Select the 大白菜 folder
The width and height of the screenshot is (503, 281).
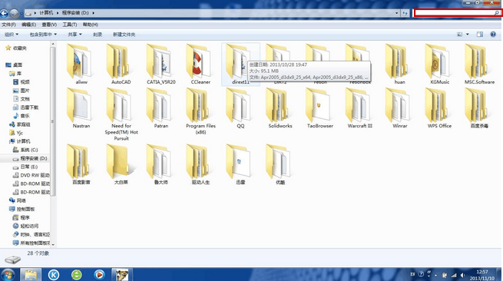[x=121, y=164]
